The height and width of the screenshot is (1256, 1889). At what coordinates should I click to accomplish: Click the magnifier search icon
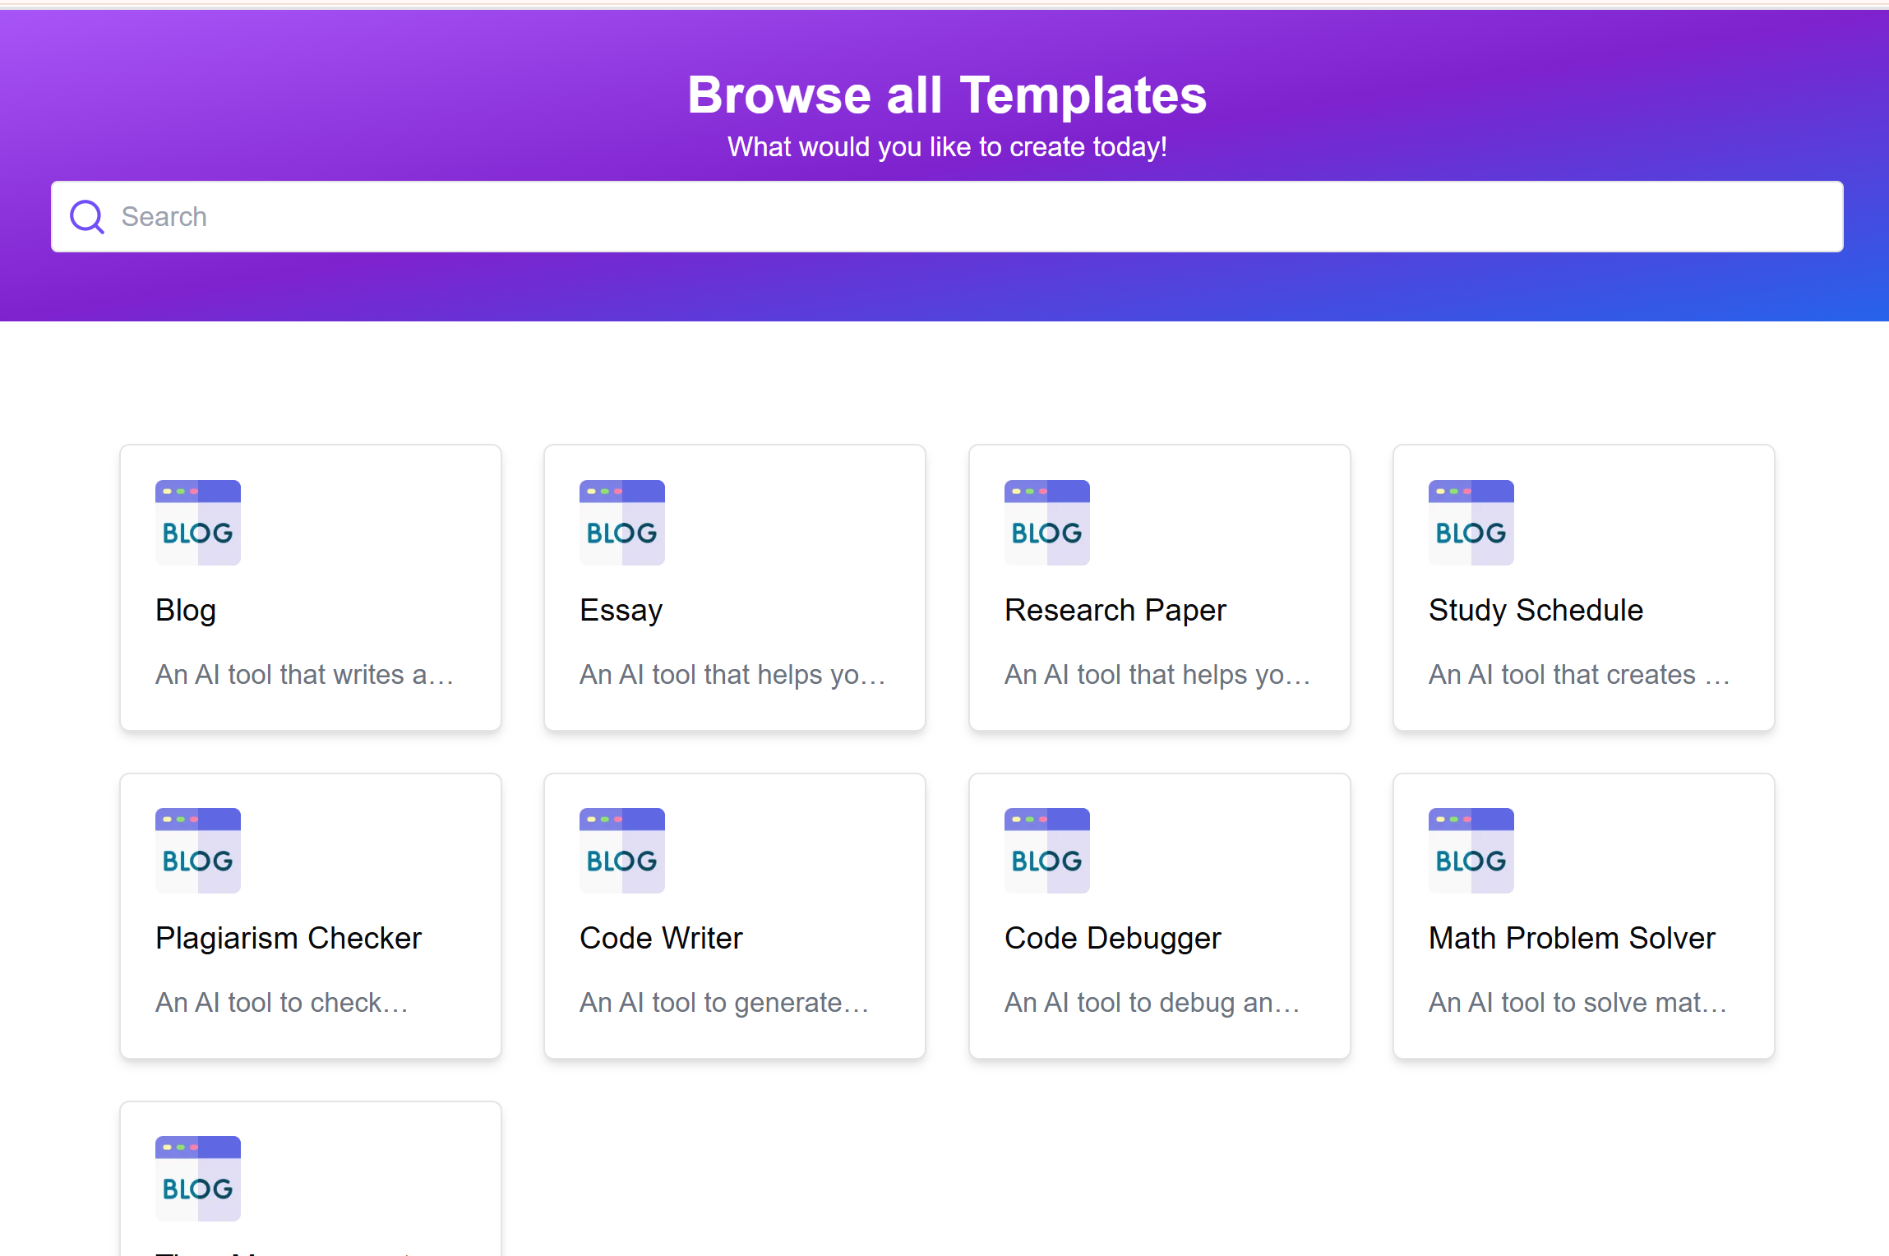[86, 217]
